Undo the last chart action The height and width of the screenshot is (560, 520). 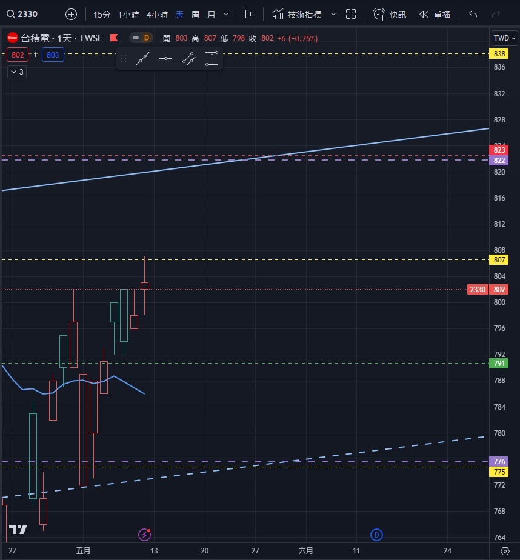coord(473,15)
